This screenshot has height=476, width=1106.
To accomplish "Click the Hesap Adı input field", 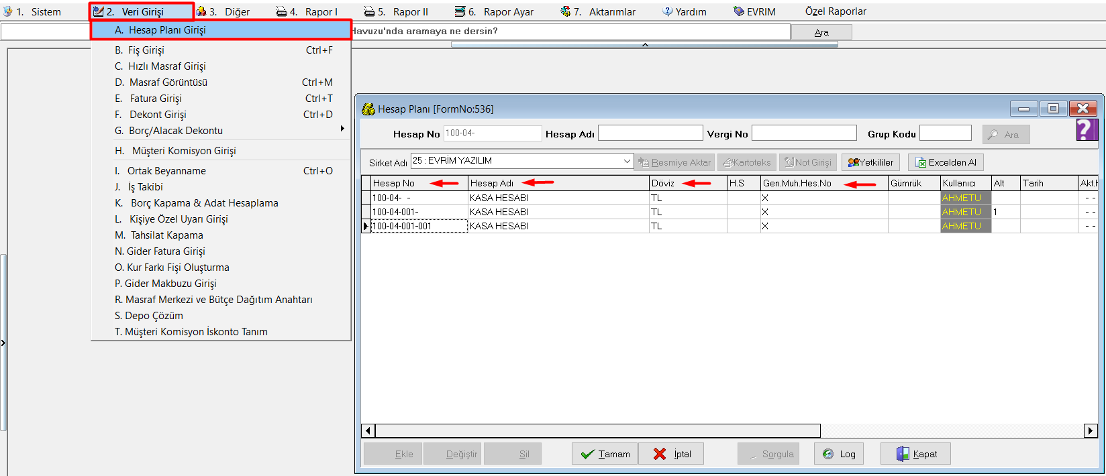I will point(650,133).
